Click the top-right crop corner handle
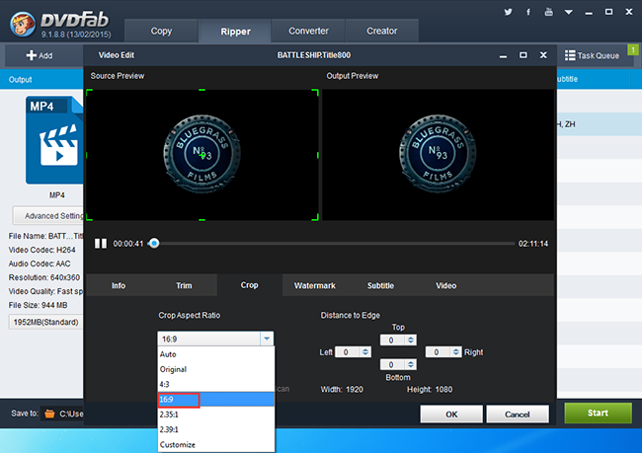 coord(315,93)
